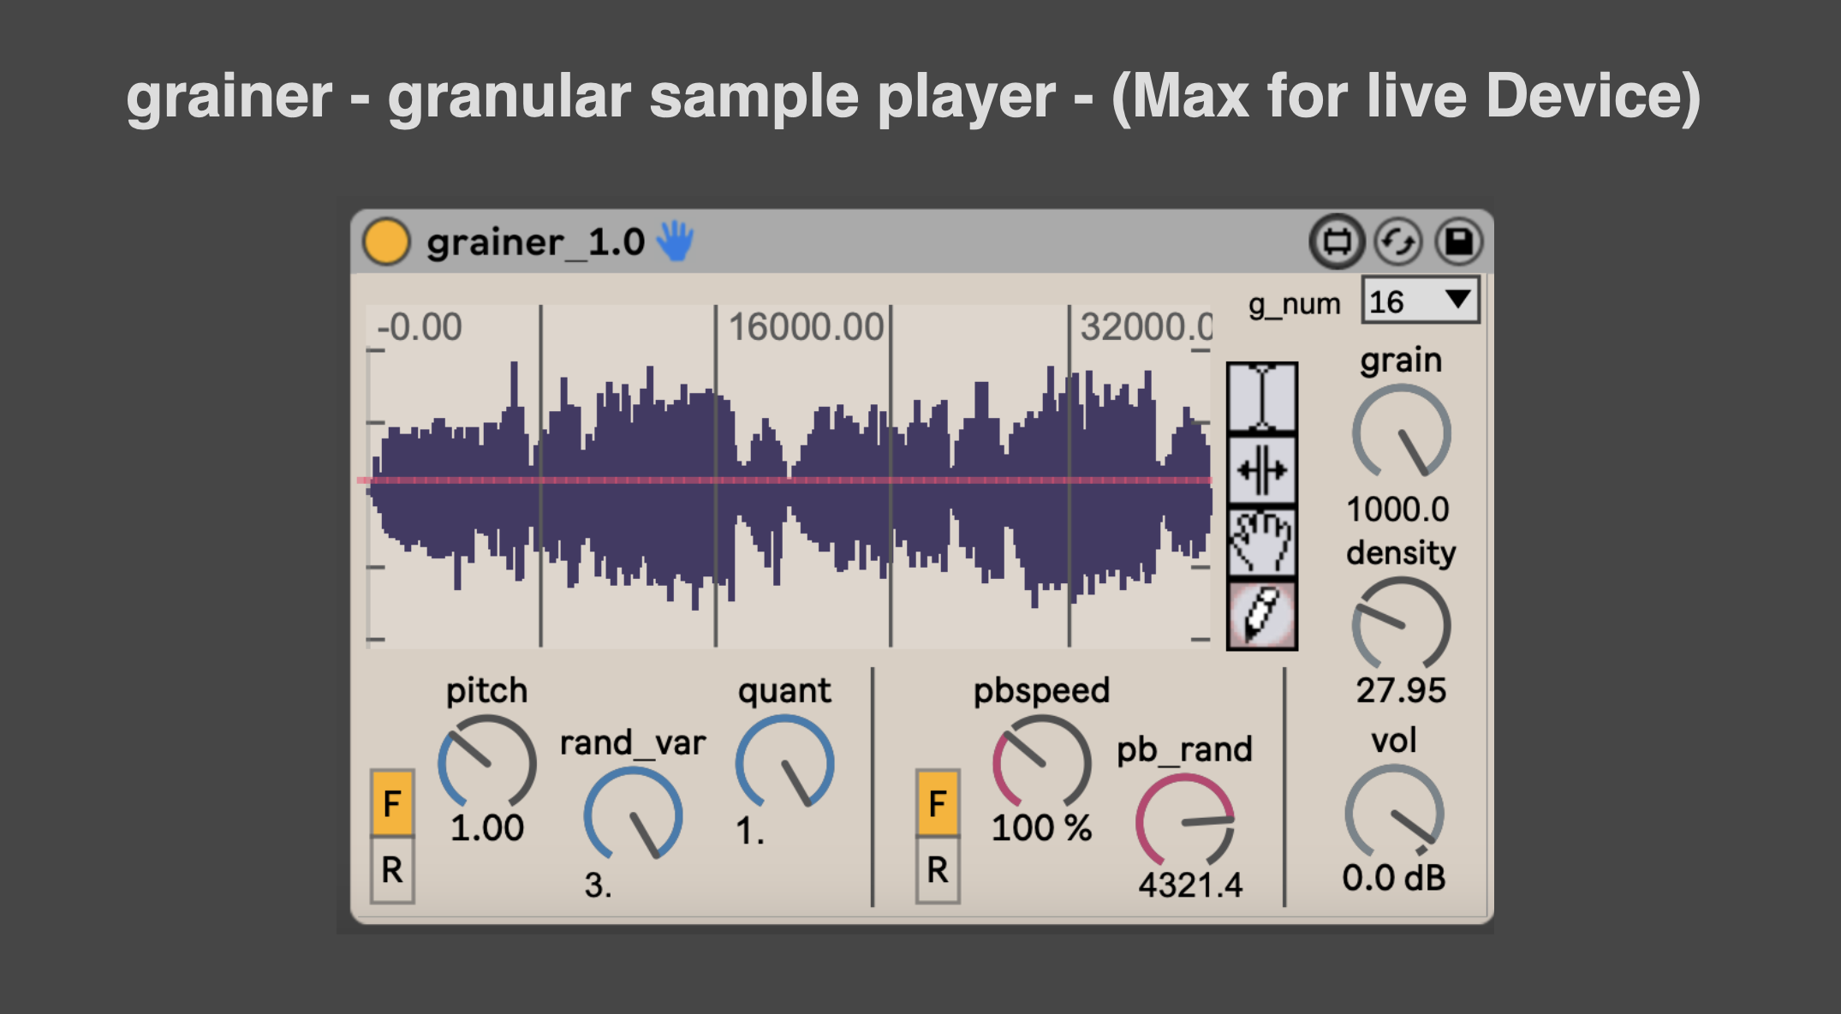Click the save preset disk icon
Screen dimensions: 1841x1014
[1459, 242]
